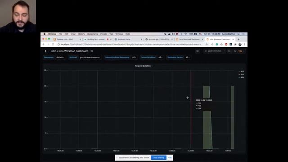The image size is (288, 162).
Task: Open the Inbound Workload 'All' dropdown
Action: click(x=160, y=57)
